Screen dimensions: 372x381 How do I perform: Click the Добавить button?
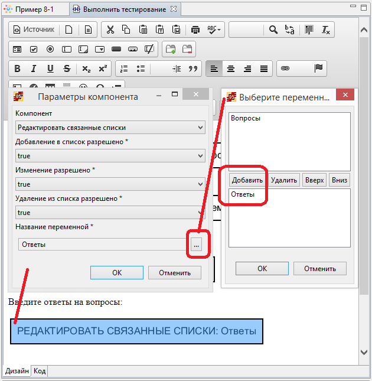pos(247,180)
